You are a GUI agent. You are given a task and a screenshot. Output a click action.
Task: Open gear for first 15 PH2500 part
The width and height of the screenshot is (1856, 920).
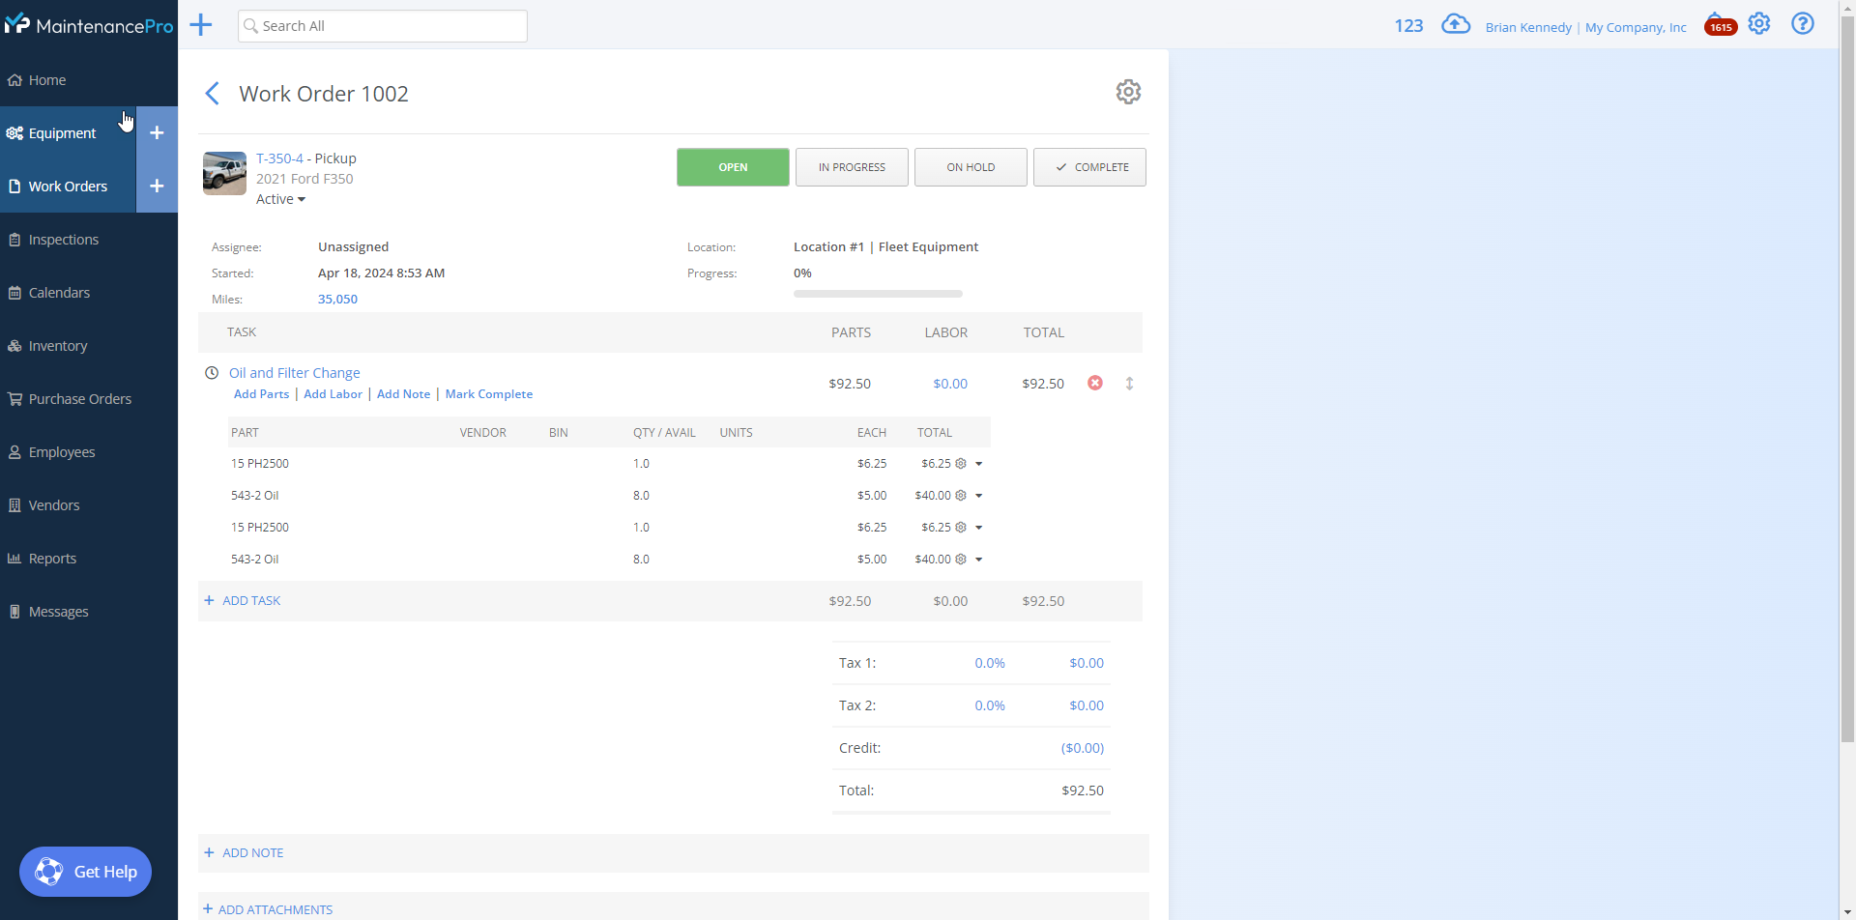961,464
